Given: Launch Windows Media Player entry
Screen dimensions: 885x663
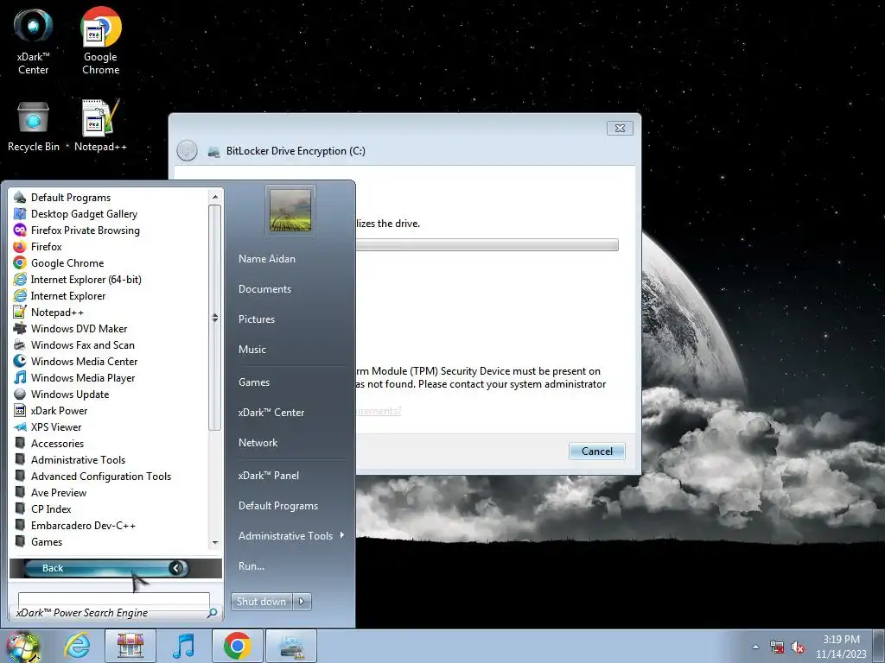Looking at the screenshot, I should coord(74,377).
